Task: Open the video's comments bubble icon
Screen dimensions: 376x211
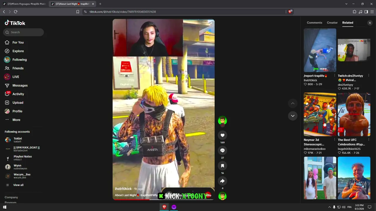Action: click(222, 150)
